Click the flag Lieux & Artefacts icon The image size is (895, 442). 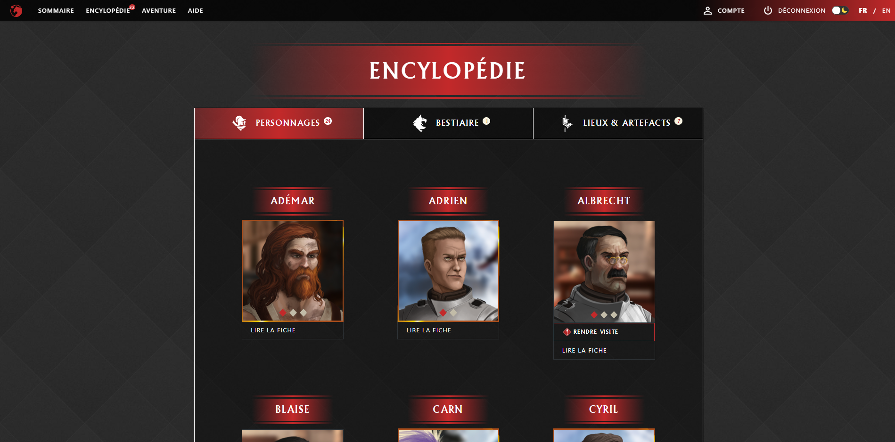coord(567,123)
